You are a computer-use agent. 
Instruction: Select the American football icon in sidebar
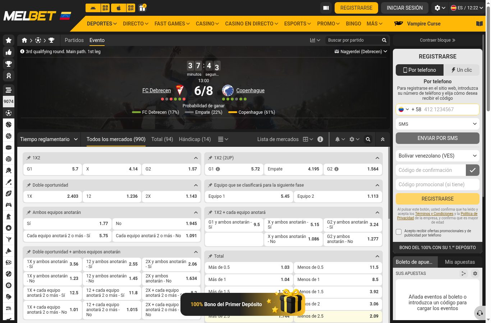(x=9, y=193)
